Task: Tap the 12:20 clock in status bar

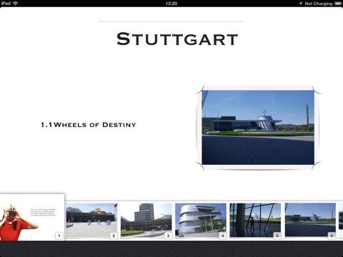Action: [171, 4]
